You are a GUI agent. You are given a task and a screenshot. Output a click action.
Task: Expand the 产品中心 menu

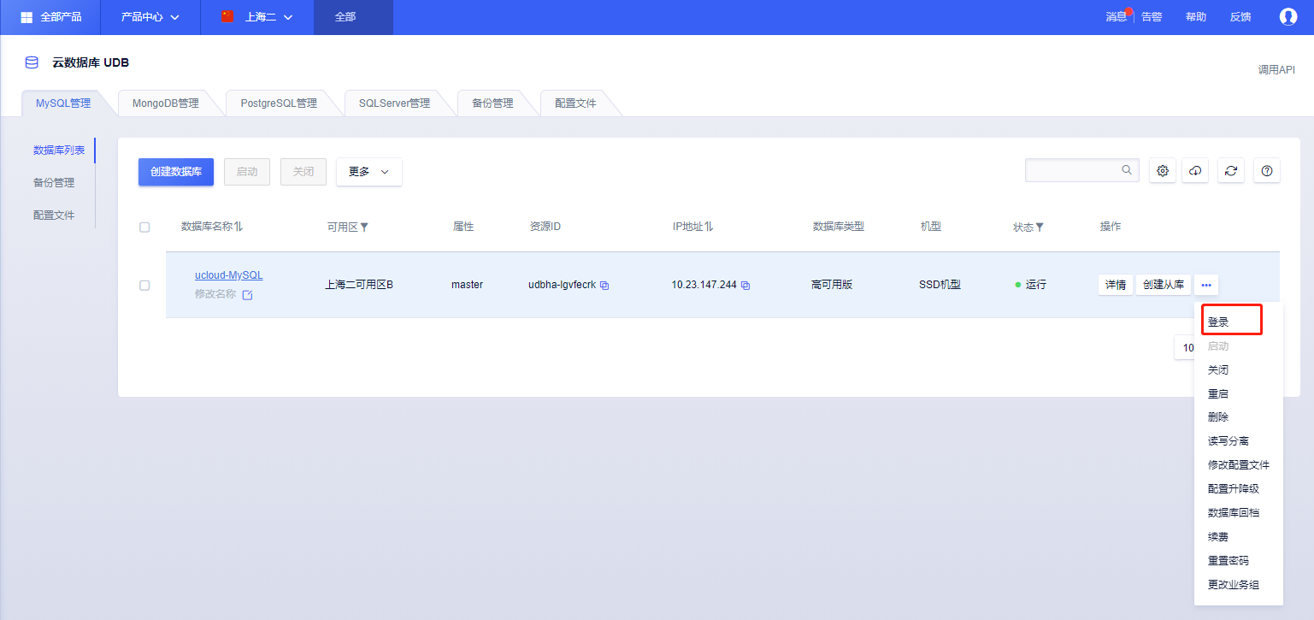tap(150, 17)
